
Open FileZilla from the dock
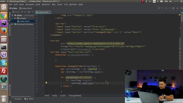(x=4, y=71)
